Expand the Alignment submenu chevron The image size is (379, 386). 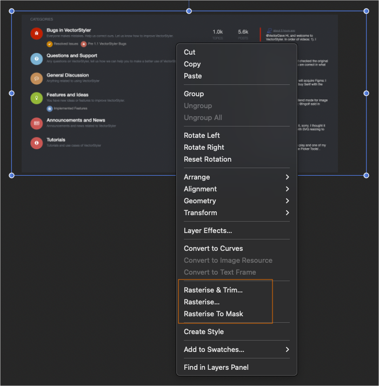(287, 189)
